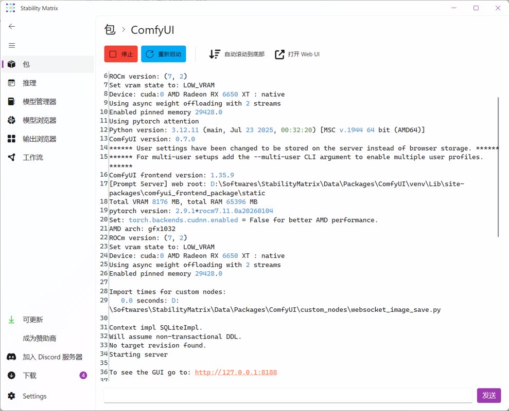Toggle the hamburger navigation menu
Image resolution: width=509 pixels, height=411 pixels.
pyautogui.click(x=12, y=45)
